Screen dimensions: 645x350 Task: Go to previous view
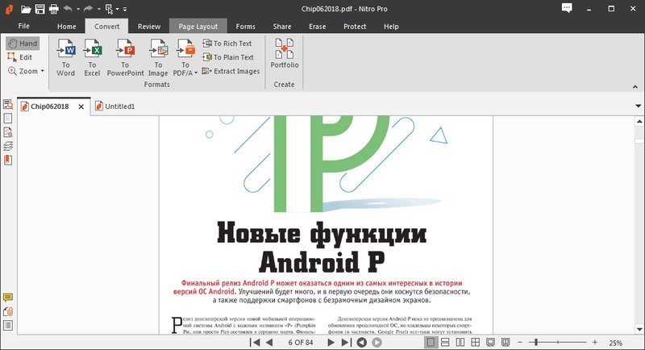361,342
